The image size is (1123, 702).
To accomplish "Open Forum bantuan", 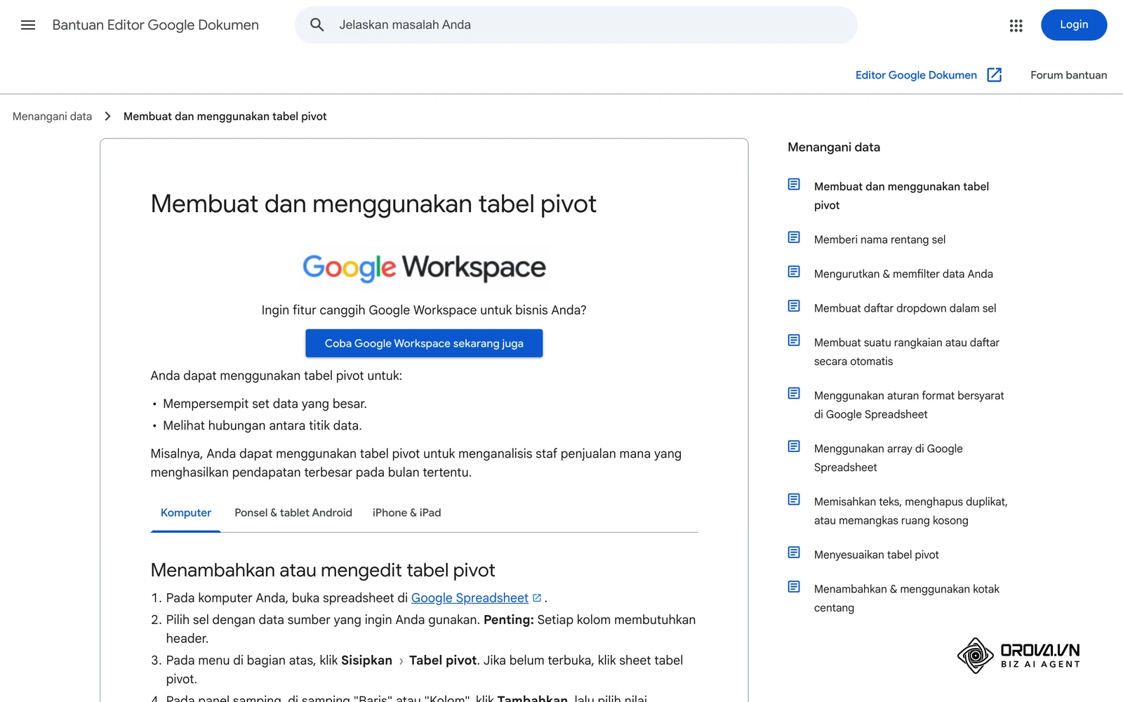I will 1068,75.
